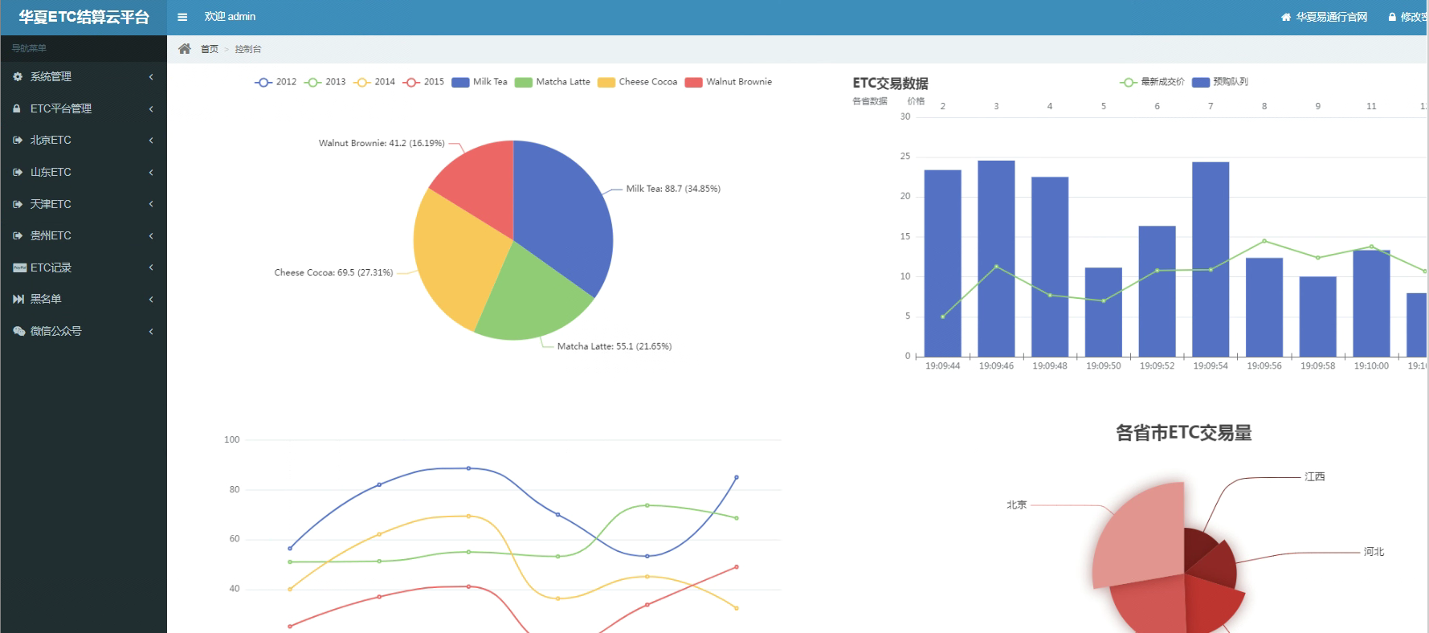
Task: Toggle 2012 series in legend
Action: (x=276, y=82)
